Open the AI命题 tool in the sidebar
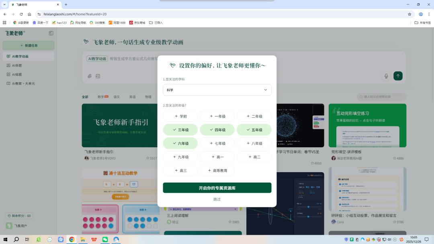The height and width of the screenshot is (244, 434). (x=16, y=65)
